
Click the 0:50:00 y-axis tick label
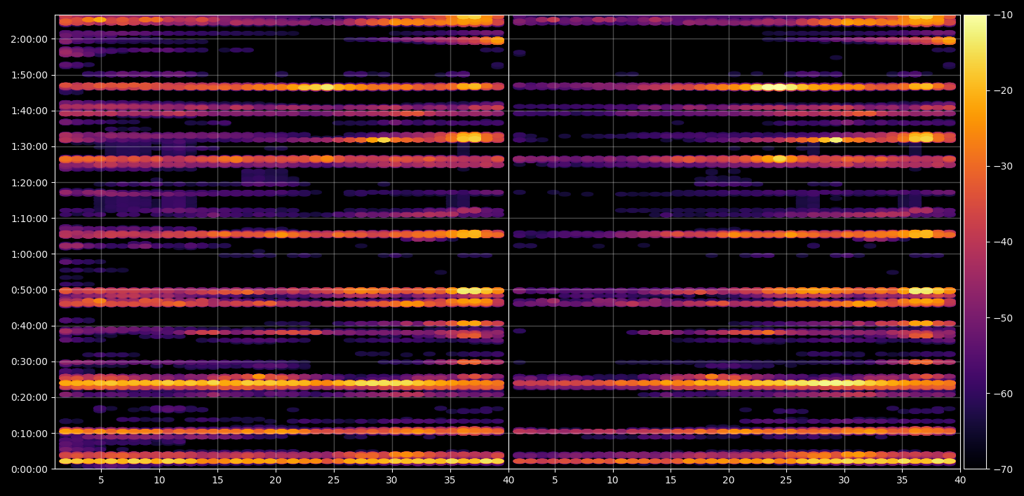29,289
